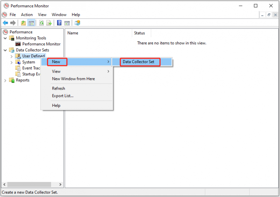Click the New Data Collector Set toolbar icon
280x197 pixels.
coord(77,23)
